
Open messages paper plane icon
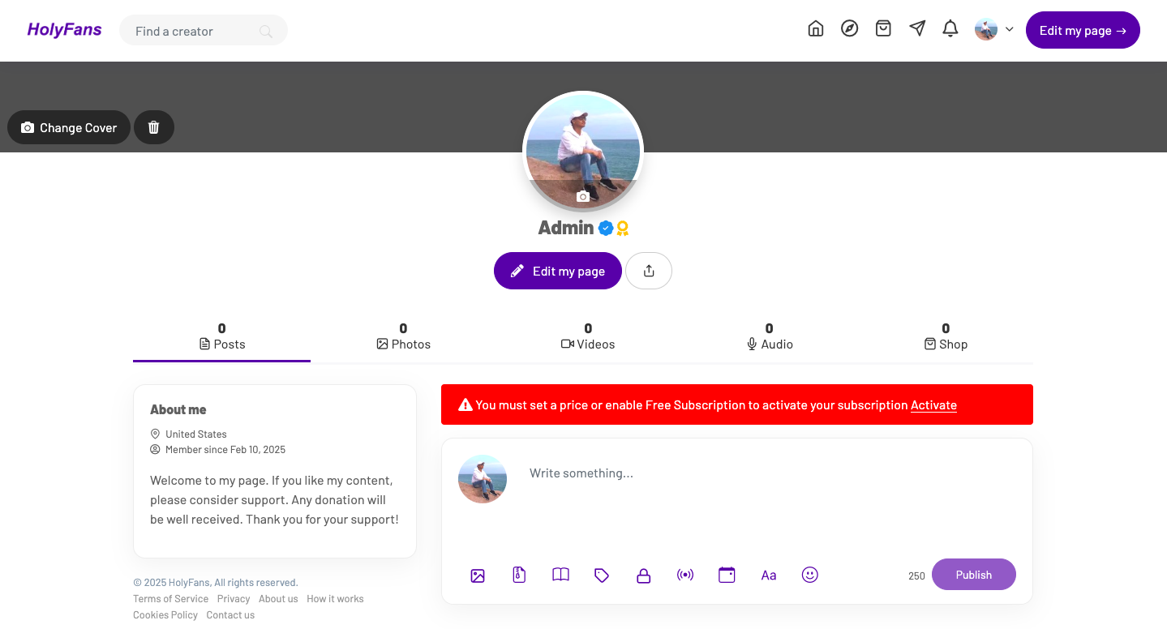[x=917, y=29]
